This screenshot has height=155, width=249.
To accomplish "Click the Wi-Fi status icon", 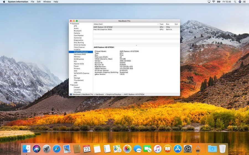I will pos(214,2).
